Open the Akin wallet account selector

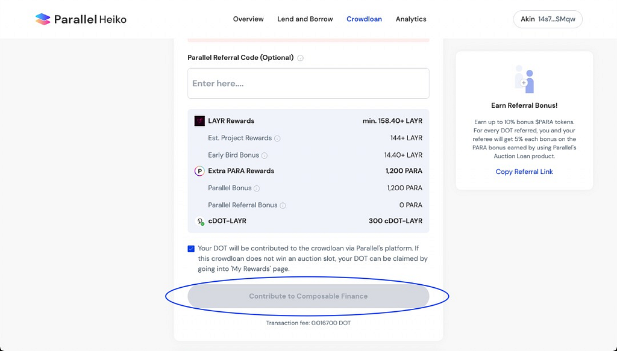tap(547, 19)
